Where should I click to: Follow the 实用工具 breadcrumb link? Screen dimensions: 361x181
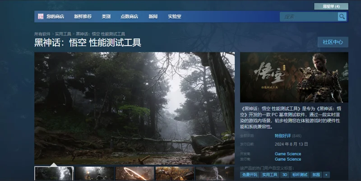63,34
